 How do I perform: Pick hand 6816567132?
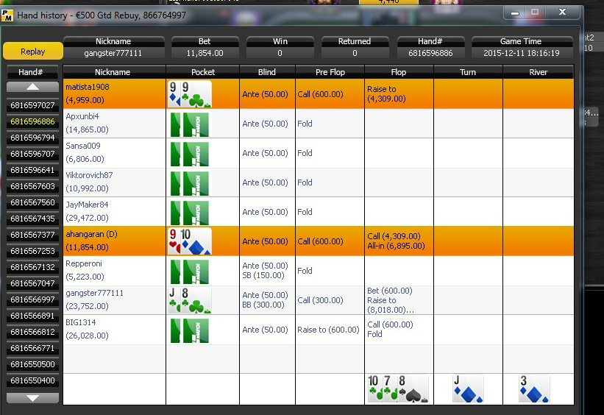click(x=33, y=267)
